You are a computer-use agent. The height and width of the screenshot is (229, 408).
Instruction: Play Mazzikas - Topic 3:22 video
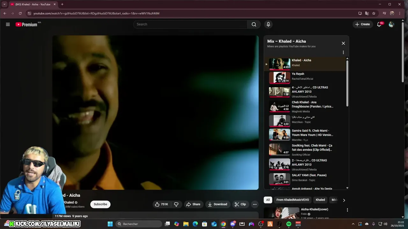coord(305,120)
